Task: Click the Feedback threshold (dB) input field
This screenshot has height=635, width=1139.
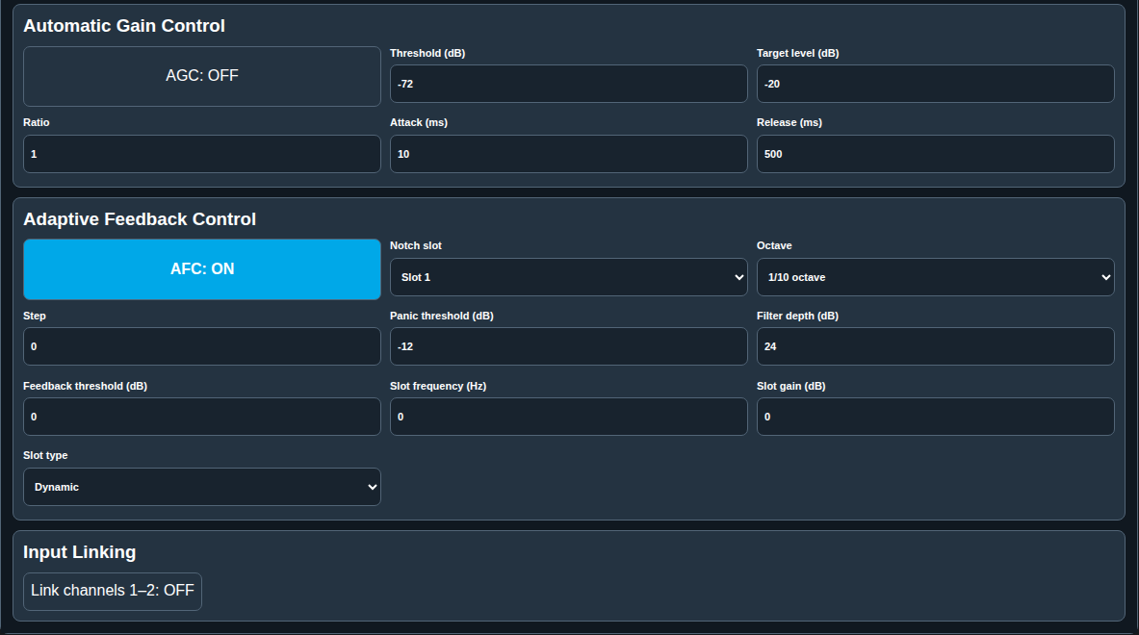Action: coord(202,417)
